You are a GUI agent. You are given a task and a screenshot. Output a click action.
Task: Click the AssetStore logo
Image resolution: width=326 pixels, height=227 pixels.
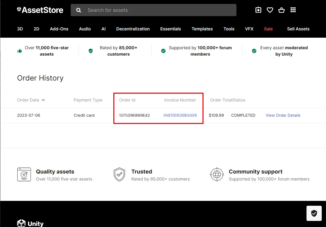[40, 10]
